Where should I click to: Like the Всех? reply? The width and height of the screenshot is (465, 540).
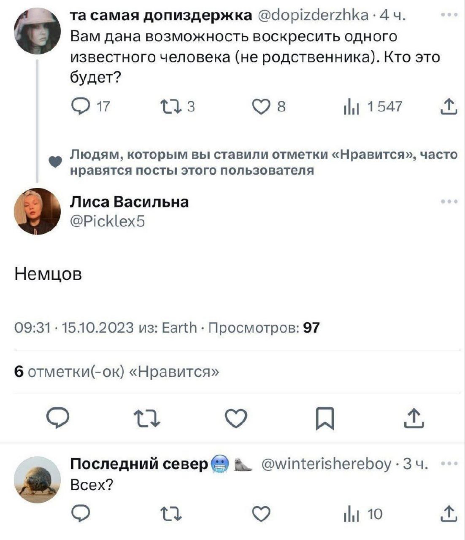pos(261,514)
